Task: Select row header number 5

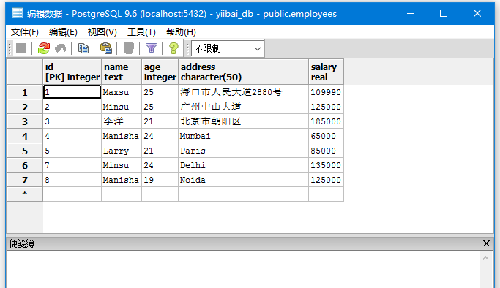Action: coord(25,151)
